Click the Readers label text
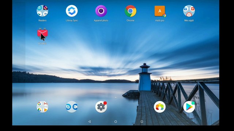234x131 pixels. (x=42, y=20)
